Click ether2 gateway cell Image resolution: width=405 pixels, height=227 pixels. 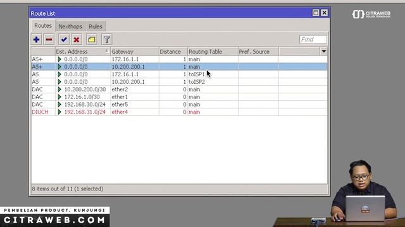pos(135,90)
